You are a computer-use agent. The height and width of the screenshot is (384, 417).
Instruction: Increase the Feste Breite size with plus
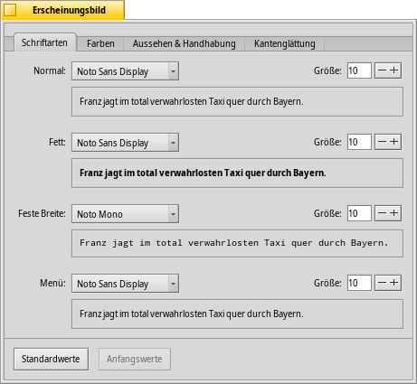click(394, 213)
